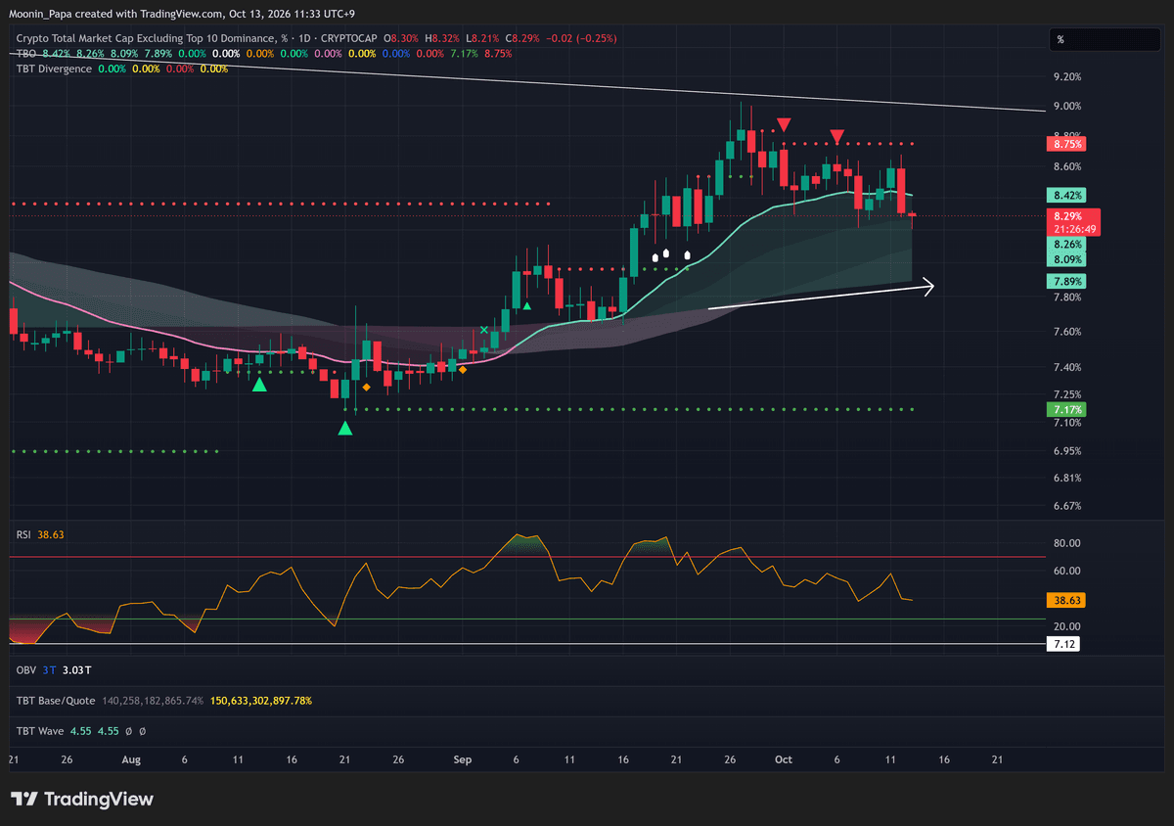1174x826 pixels.
Task: Click the orange 38.63 tag on the RSI scale
Action: point(1066,600)
